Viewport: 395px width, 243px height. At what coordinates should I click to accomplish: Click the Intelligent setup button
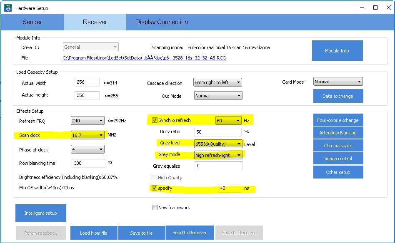[40, 213]
